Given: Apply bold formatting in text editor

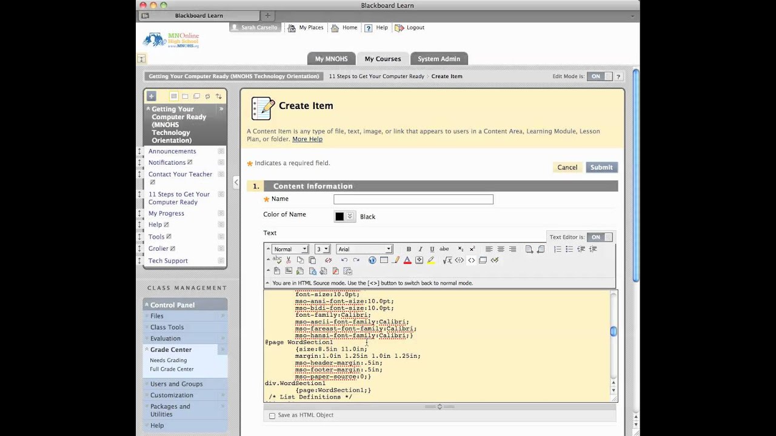Looking at the screenshot, I should pyautogui.click(x=409, y=249).
